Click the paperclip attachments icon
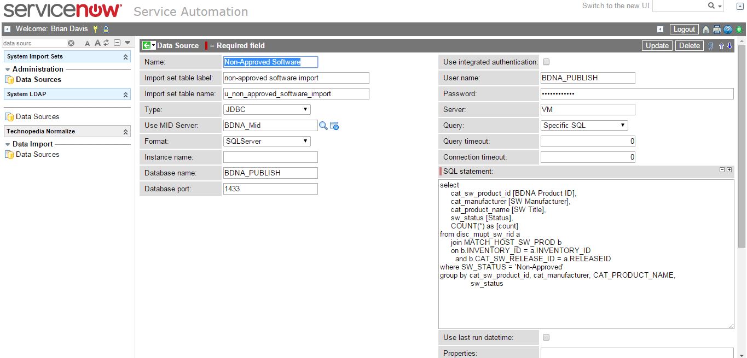Viewport: 747px width, 358px height. point(710,46)
